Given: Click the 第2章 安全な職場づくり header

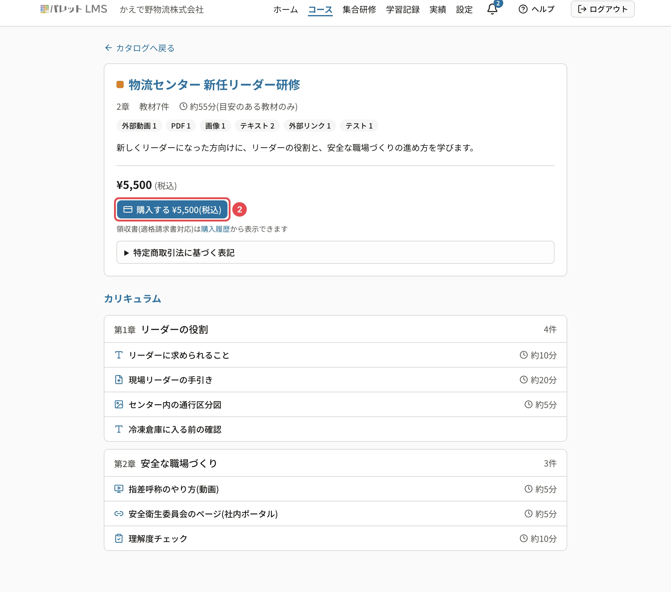Looking at the screenshot, I should [335, 463].
